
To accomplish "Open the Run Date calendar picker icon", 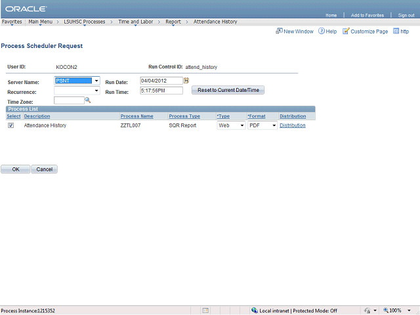I will pyautogui.click(x=186, y=80).
